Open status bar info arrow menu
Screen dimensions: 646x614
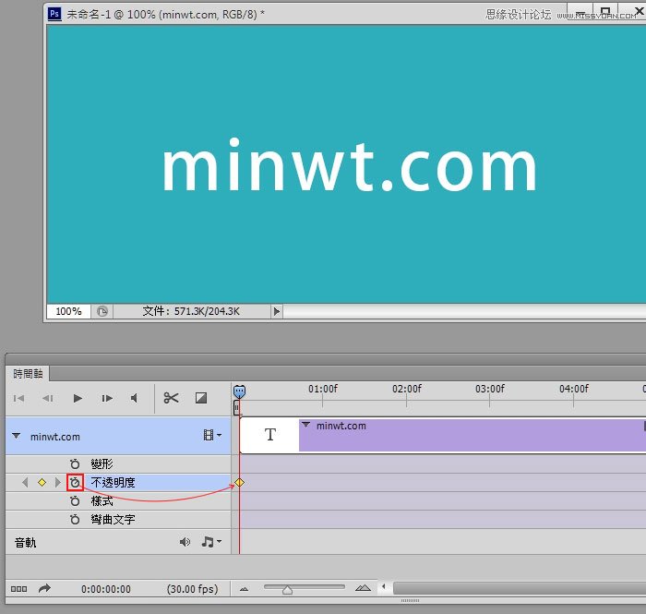pos(277,311)
